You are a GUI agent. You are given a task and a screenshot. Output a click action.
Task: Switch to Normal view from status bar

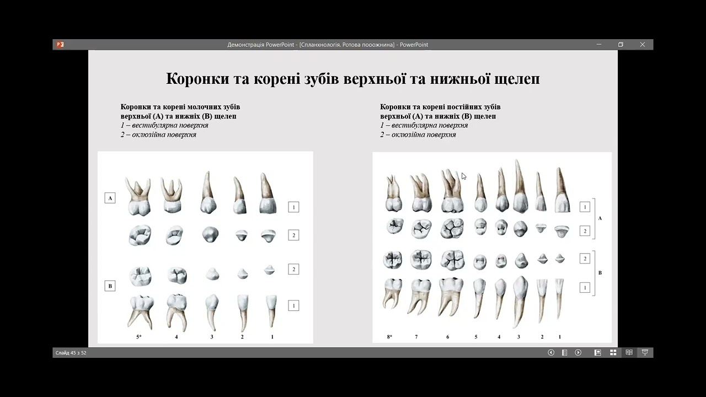597,352
